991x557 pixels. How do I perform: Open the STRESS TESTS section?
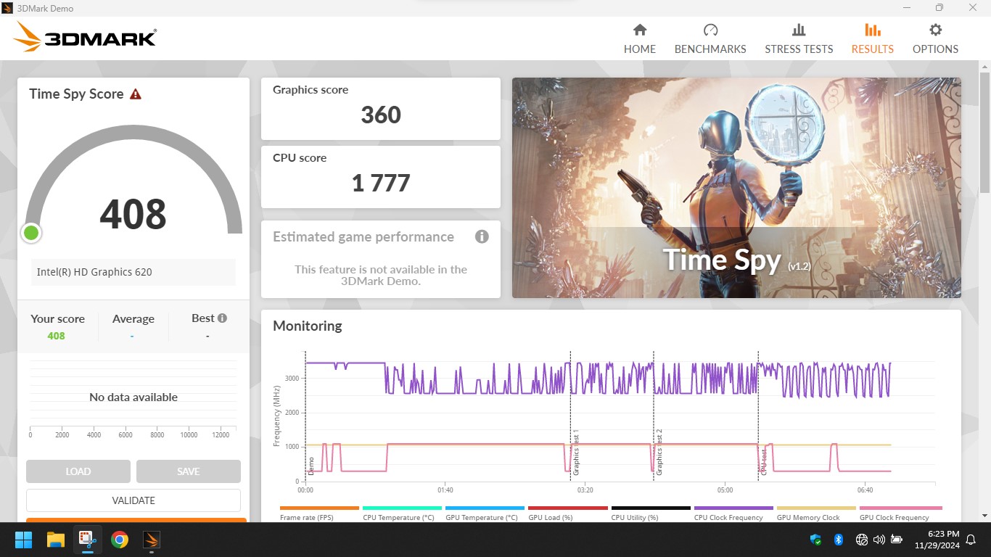click(798, 39)
